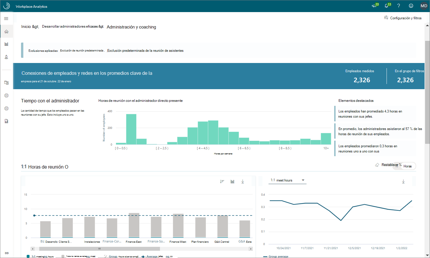The width and height of the screenshot is (430, 258).
Task: Click right arrow of chart horizontal scrollbar
Action: tap(251, 249)
